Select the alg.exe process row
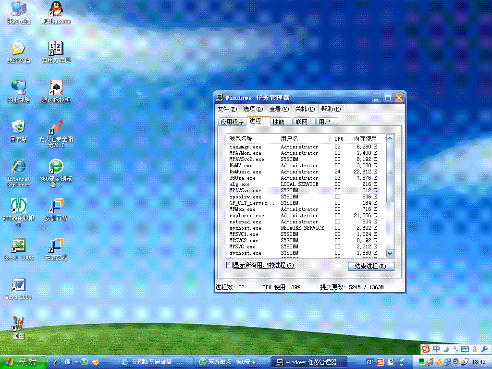Image resolution: width=492 pixels, height=369 pixels. coord(304,184)
